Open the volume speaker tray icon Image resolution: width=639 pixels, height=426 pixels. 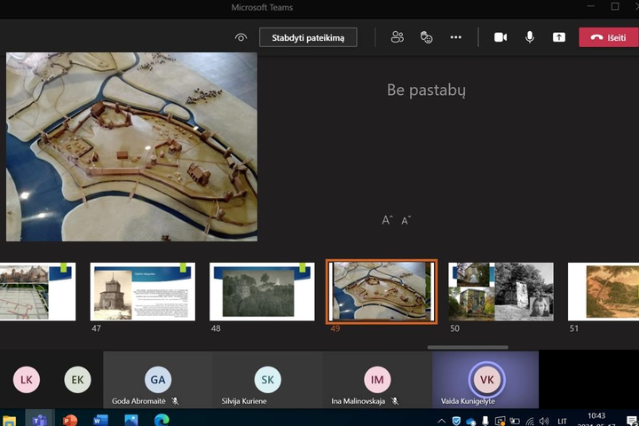(544, 421)
